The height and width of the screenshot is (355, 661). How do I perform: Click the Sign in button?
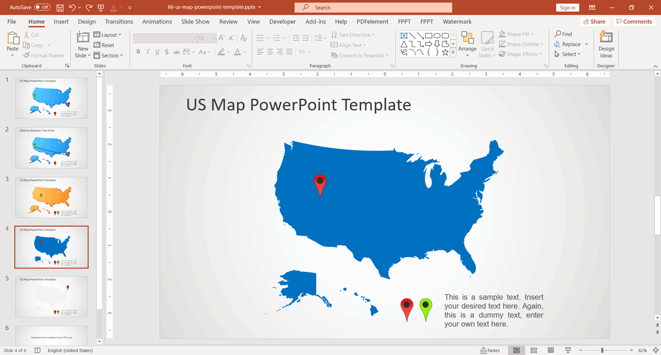[x=567, y=8]
